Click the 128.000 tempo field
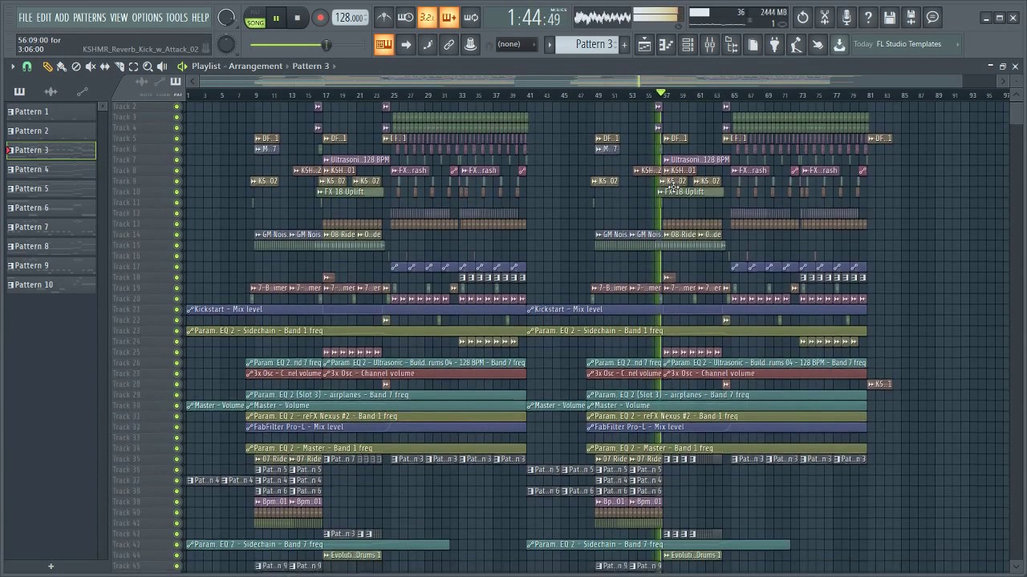This screenshot has width=1027, height=577. point(349,18)
